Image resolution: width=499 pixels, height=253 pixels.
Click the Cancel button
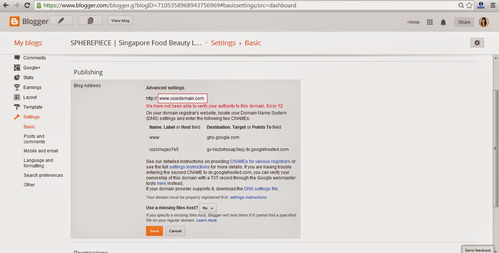coord(175,231)
